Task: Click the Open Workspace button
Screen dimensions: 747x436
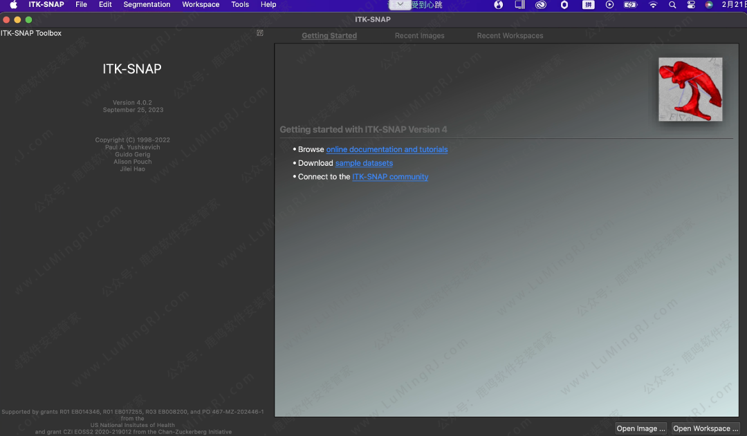Action: click(x=705, y=428)
